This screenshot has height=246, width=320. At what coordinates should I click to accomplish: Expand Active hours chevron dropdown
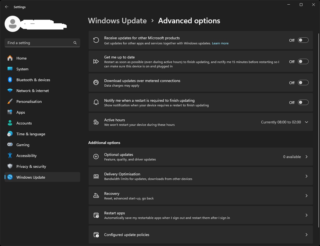[x=306, y=122]
